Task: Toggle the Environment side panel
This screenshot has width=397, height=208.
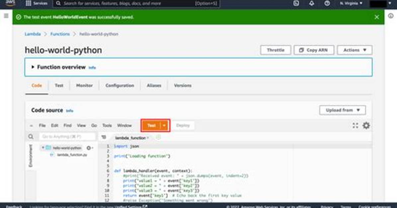Action: tap(31, 156)
